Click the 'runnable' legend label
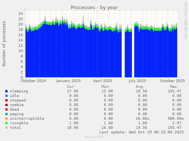The height and width of the screenshot is (141, 189). click(x=19, y=123)
